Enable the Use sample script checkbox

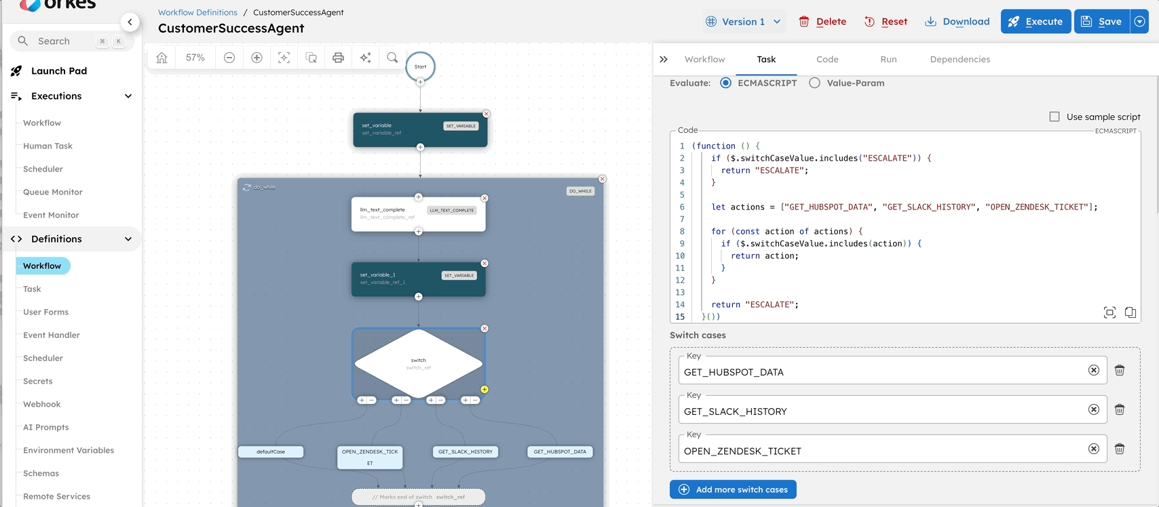pyautogui.click(x=1054, y=117)
